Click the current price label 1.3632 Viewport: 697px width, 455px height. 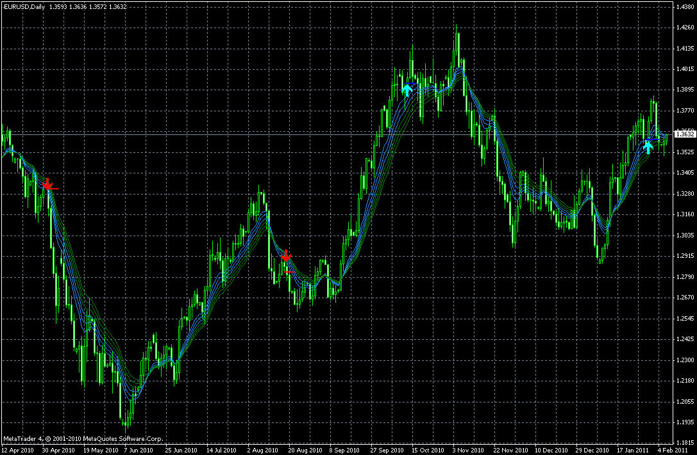[685, 134]
